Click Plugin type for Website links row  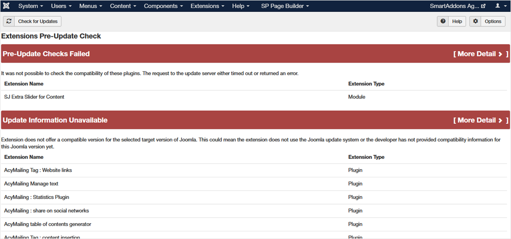pyautogui.click(x=355, y=170)
